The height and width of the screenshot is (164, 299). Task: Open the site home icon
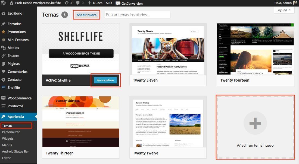coord(11,3)
